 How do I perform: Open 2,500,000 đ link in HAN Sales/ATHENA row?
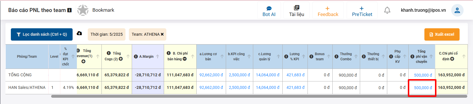tap(240, 87)
